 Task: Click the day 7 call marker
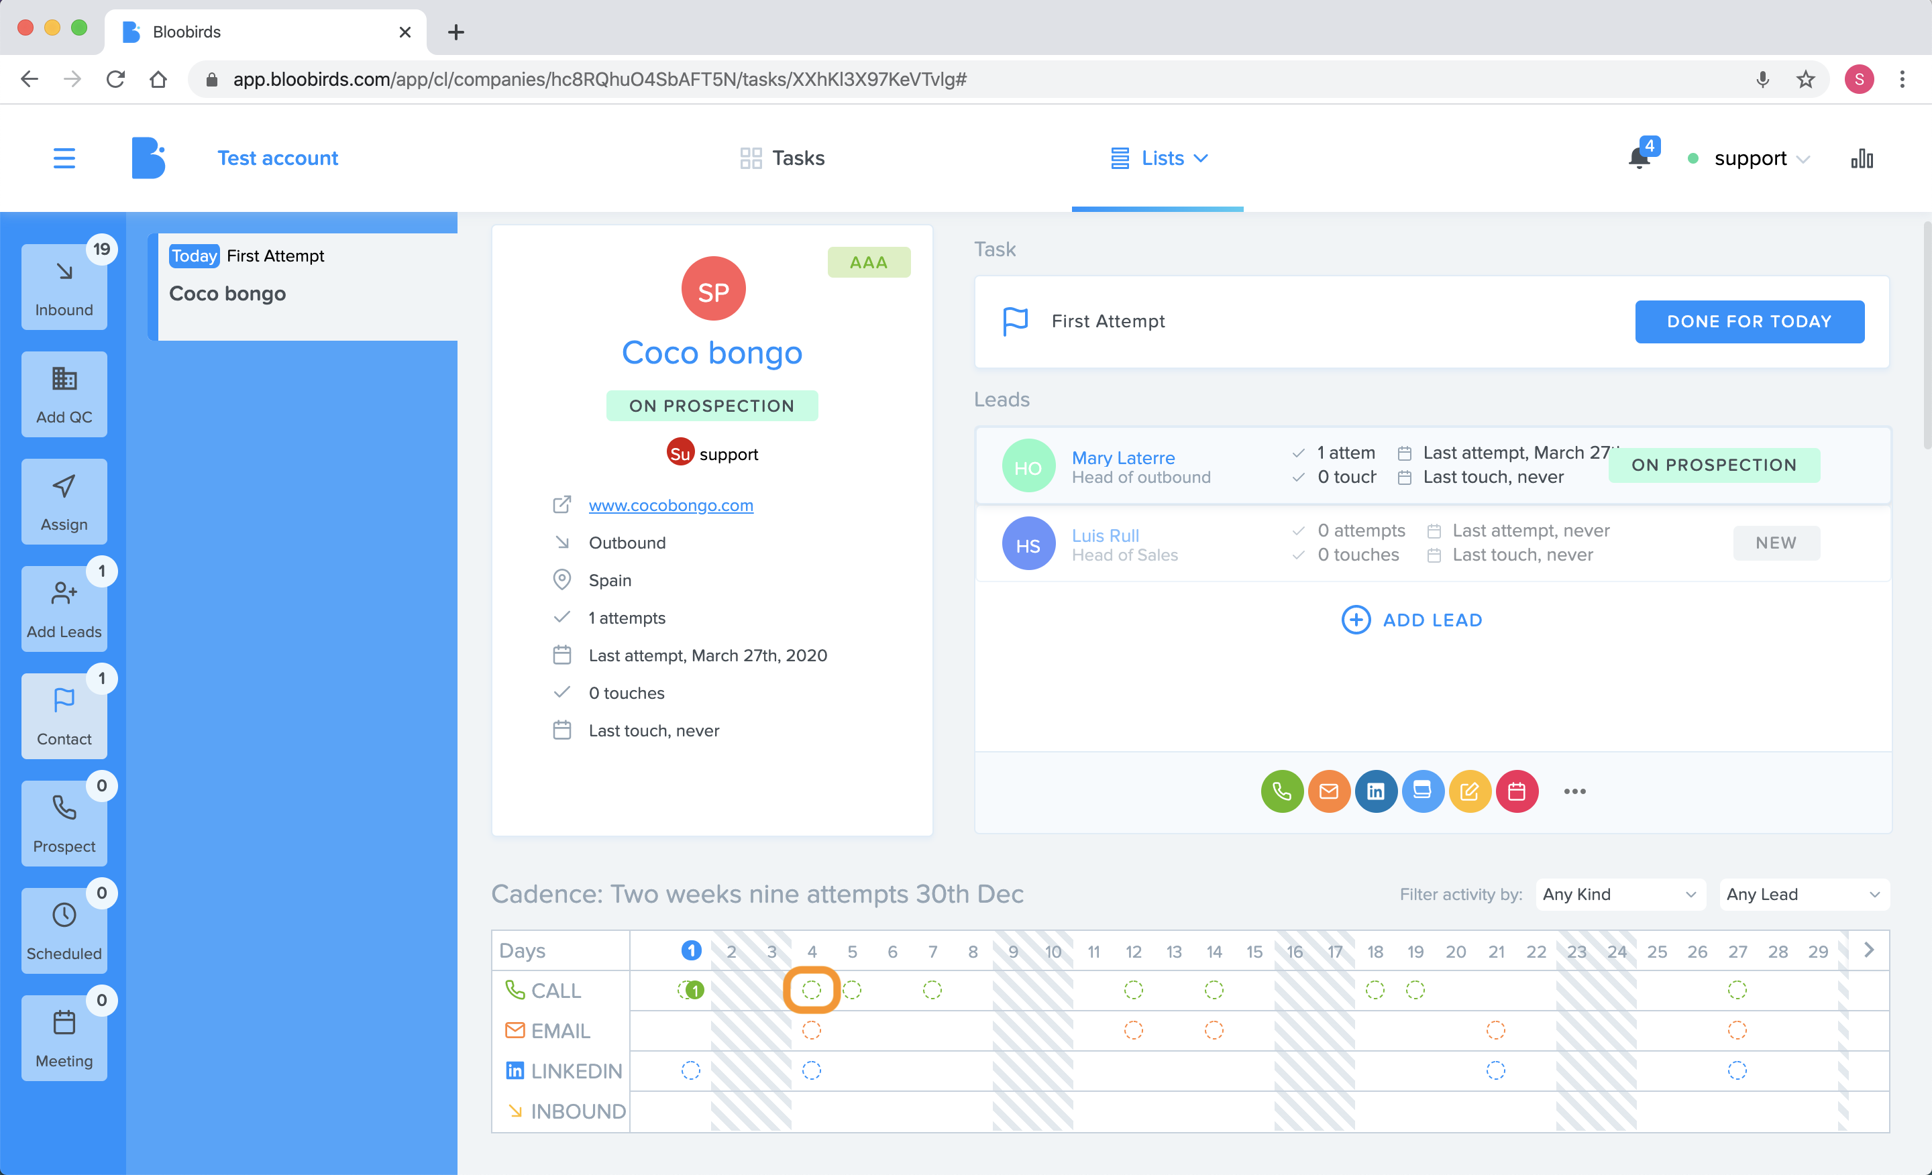pos(932,990)
